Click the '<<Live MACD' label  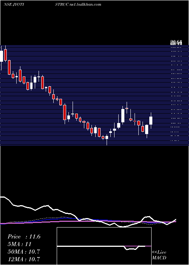pos(159,255)
